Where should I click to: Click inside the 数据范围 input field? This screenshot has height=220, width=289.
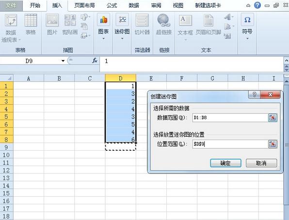[230, 118]
